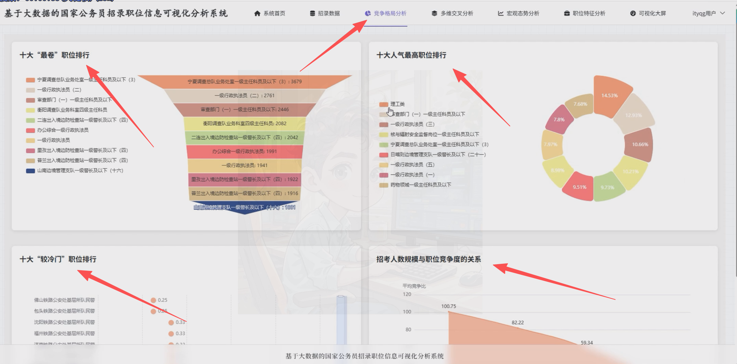Click the 十大“较冷门”职位排行 card title
Image resolution: width=737 pixels, height=364 pixels.
[58, 259]
